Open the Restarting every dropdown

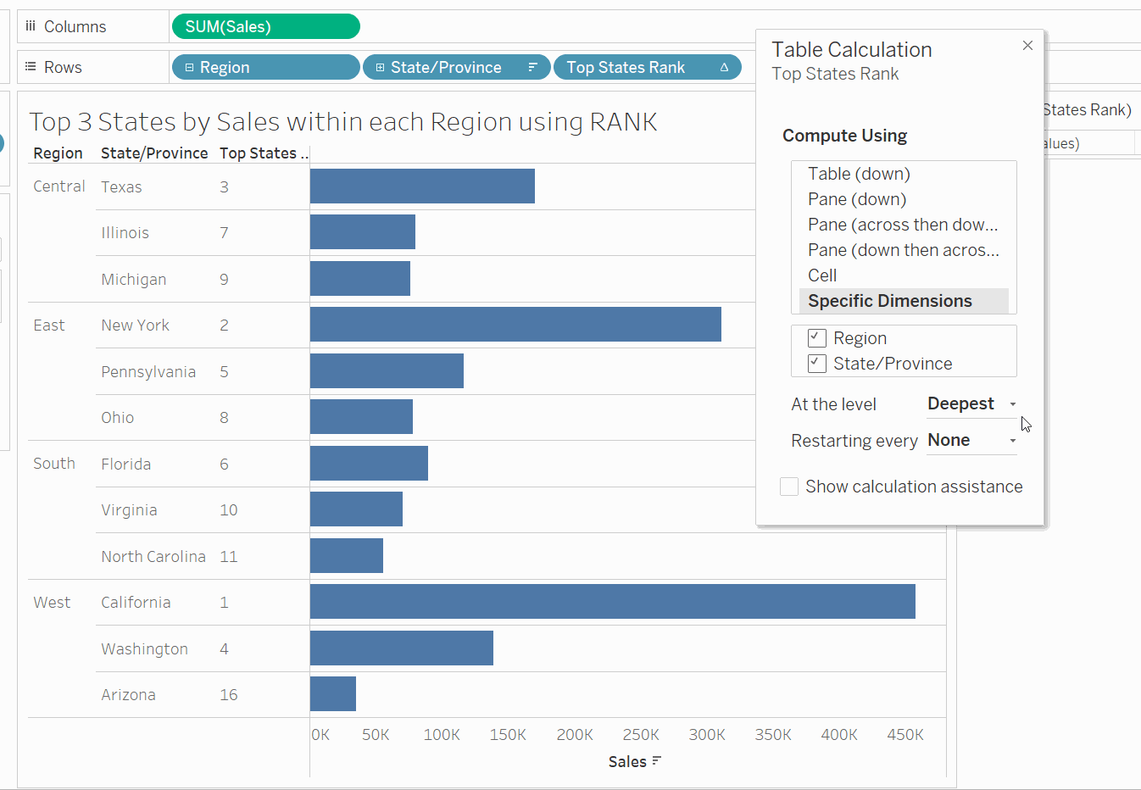tap(971, 441)
